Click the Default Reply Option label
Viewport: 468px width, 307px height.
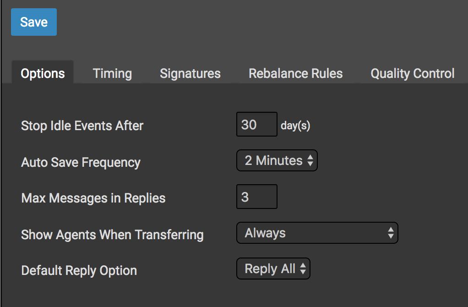coord(79,270)
